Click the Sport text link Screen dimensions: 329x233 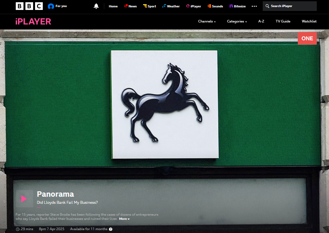point(152,6)
